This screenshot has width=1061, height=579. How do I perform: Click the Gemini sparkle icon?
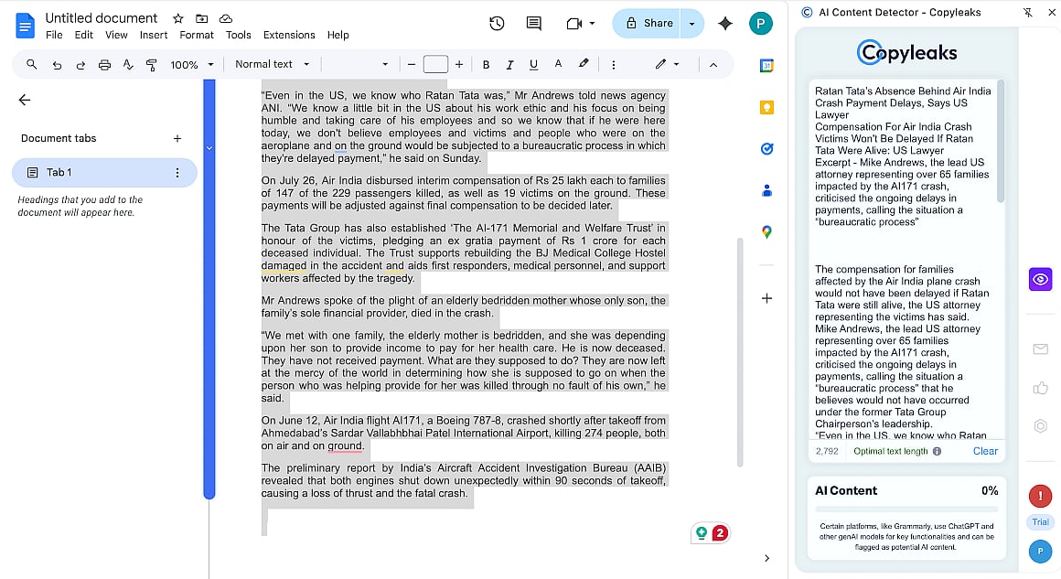point(725,24)
